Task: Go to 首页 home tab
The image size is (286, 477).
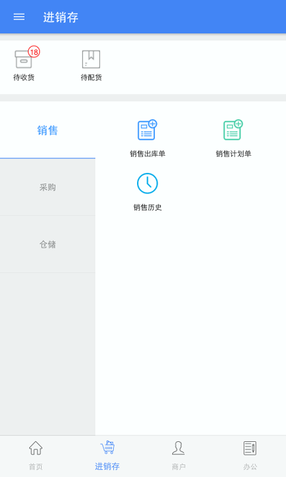Action: tap(36, 456)
